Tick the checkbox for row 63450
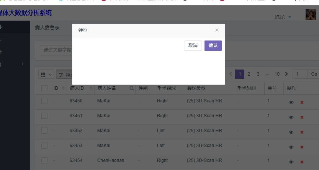319x170 pixels. [44, 101]
